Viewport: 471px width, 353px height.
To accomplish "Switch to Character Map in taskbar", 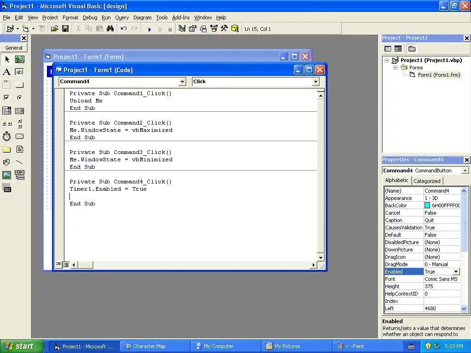I will [154, 347].
